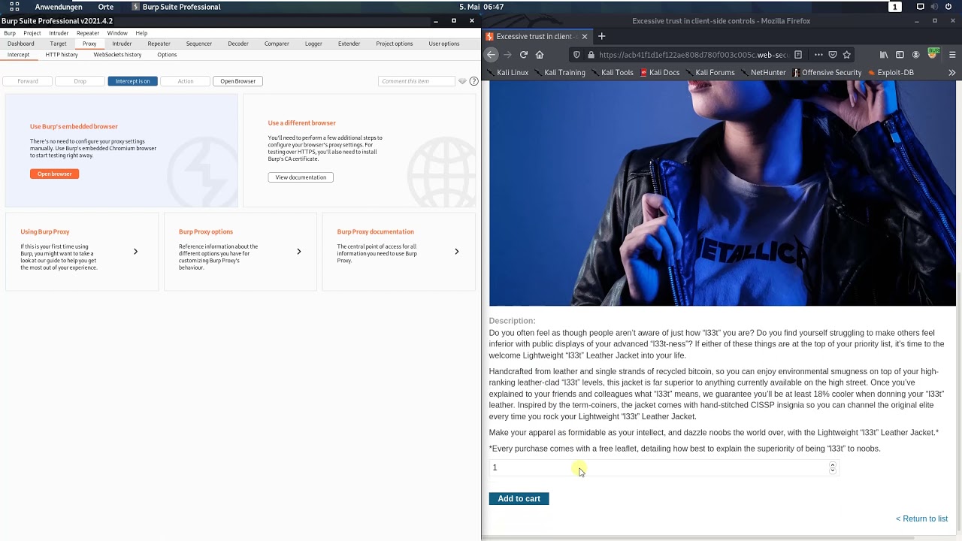
Task: Open Offensive Security bookmark
Action: [826, 73]
